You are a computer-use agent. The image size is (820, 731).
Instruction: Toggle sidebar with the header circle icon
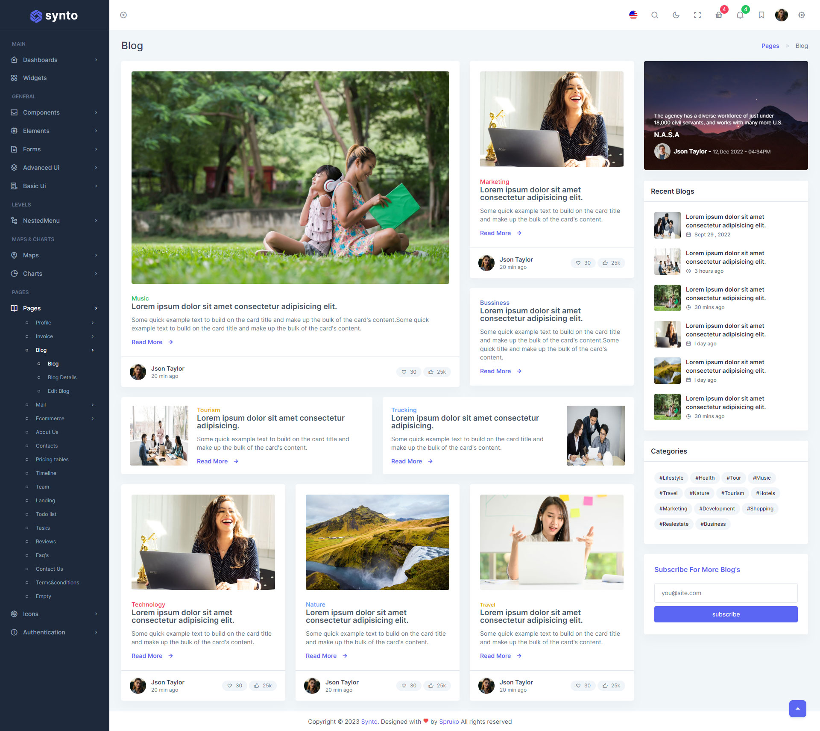[x=123, y=15]
